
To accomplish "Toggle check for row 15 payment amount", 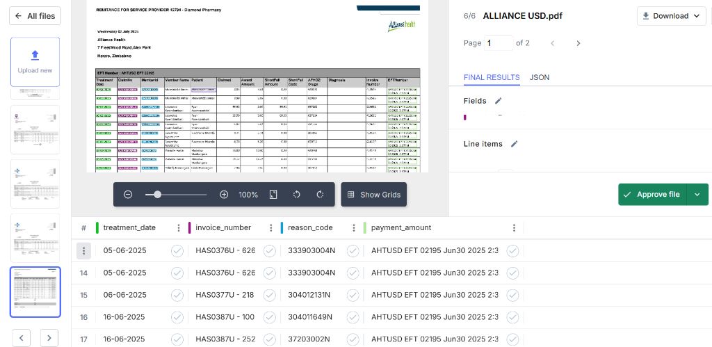I will (x=512, y=296).
